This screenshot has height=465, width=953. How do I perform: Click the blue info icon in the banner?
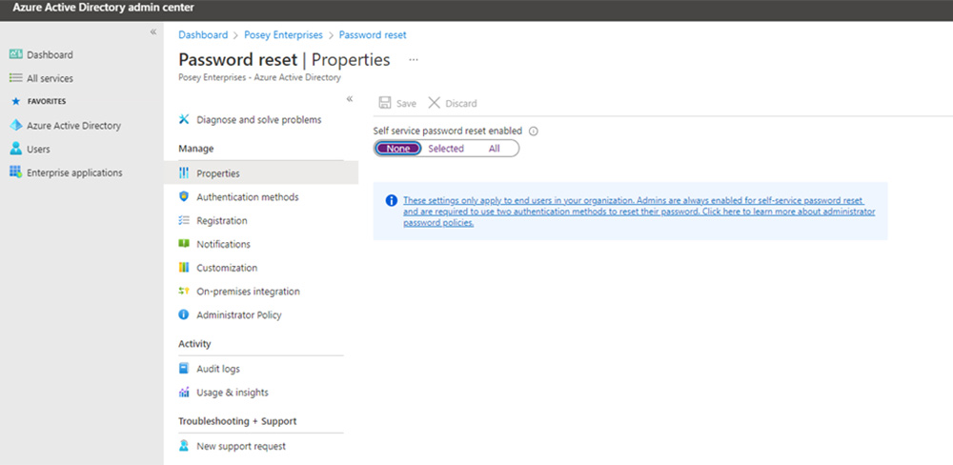coord(392,201)
